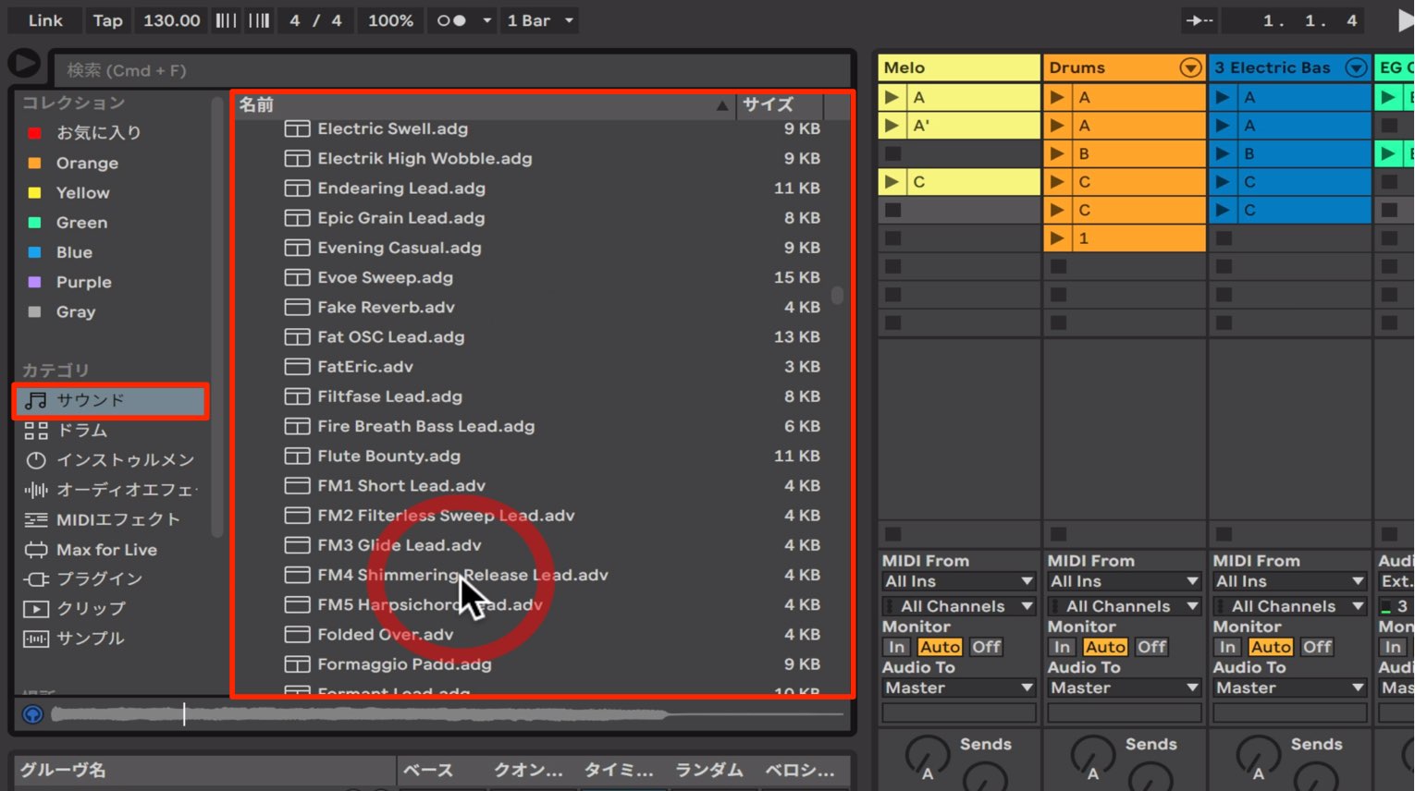
Task: Sort browser list by サイズ column
Action: point(780,105)
